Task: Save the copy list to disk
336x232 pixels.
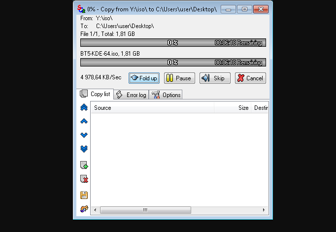Action: point(84,195)
